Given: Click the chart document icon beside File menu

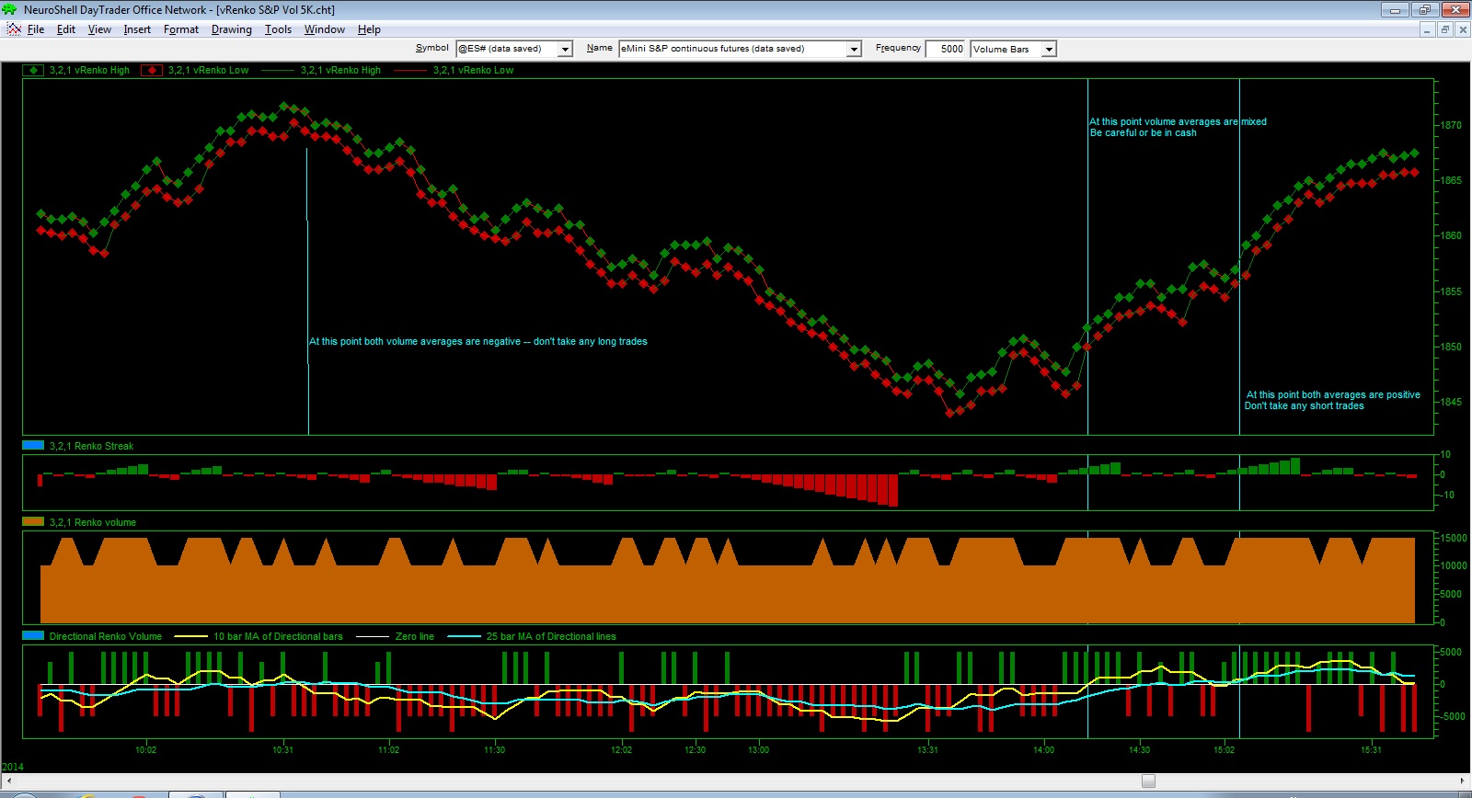Looking at the screenshot, I should coord(14,29).
